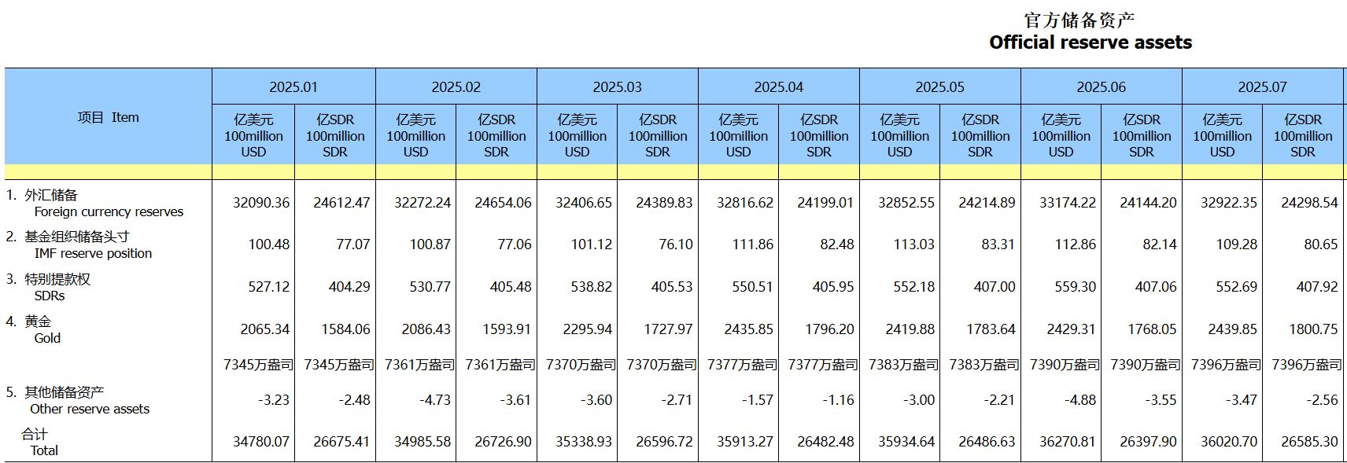Select the gold value 2295.94
Viewport: 1347px width, 463px height.
(587, 329)
